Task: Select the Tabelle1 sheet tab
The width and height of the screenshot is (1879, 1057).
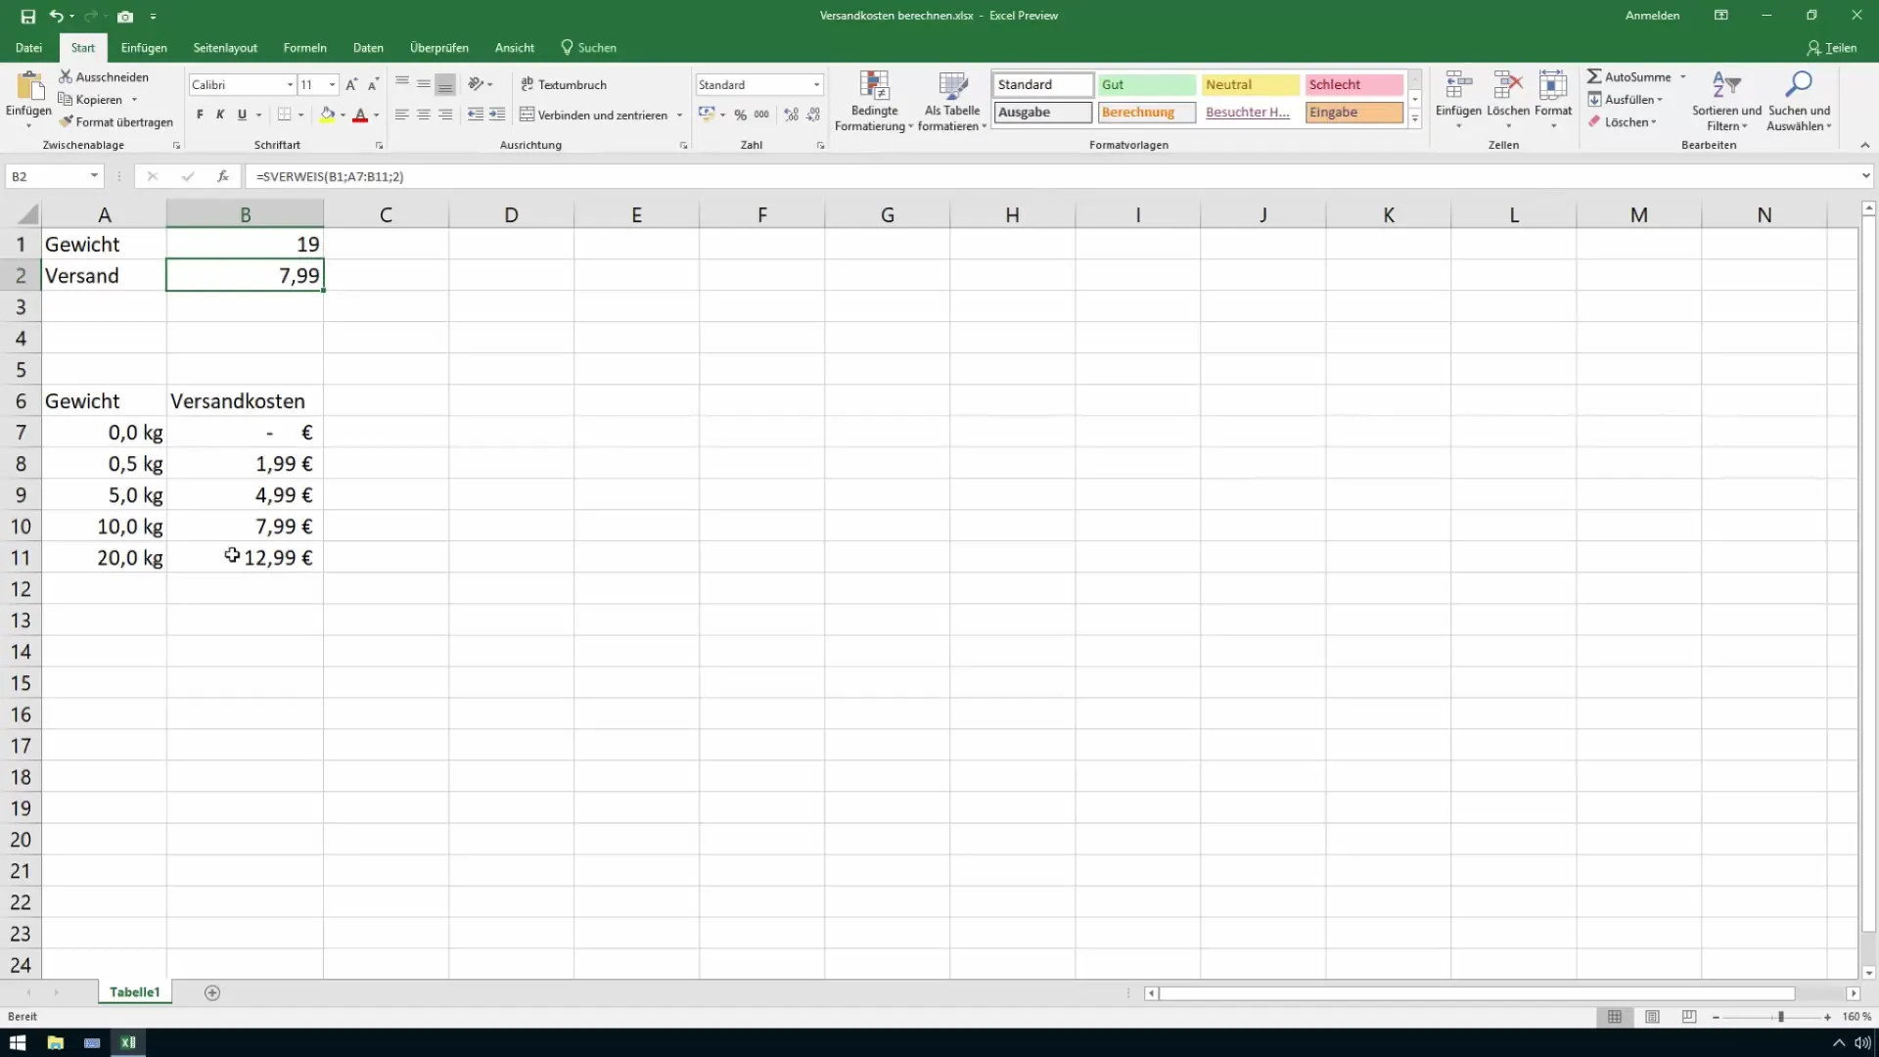Action: point(134,992)
